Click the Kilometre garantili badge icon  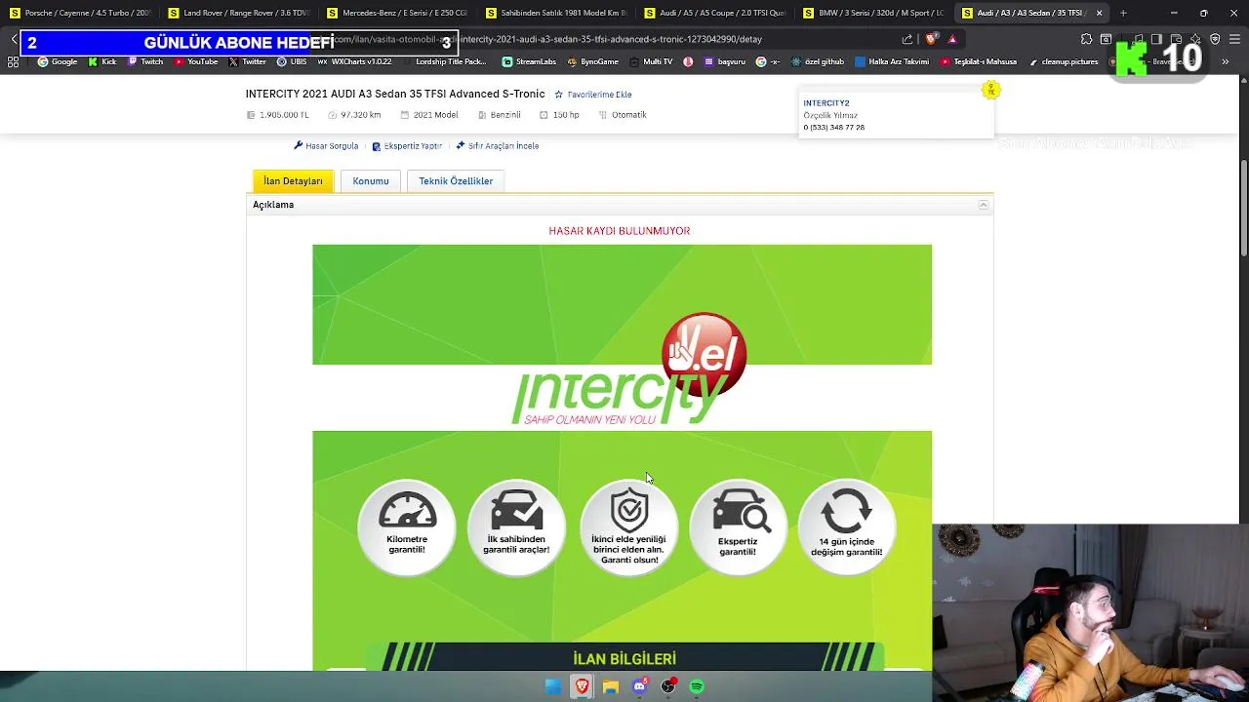coord(407,526)
